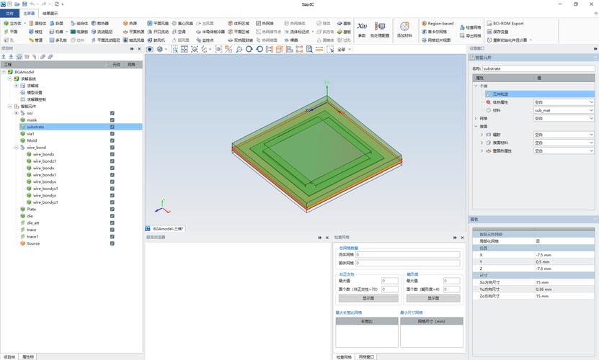Click the fit-to-view icon in view toolbar
The image size is (599, 360).
185,49
